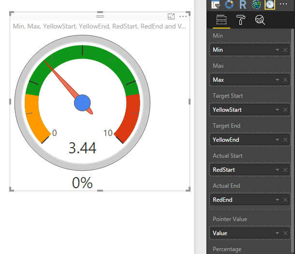
Task: Grab the visual's top drag handle
Action: tap(100, 16)
